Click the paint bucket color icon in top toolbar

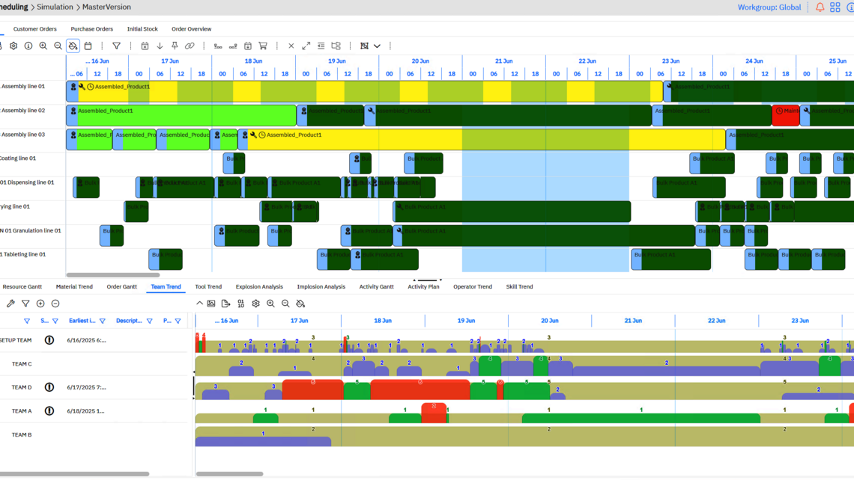[x=73, y=46]
